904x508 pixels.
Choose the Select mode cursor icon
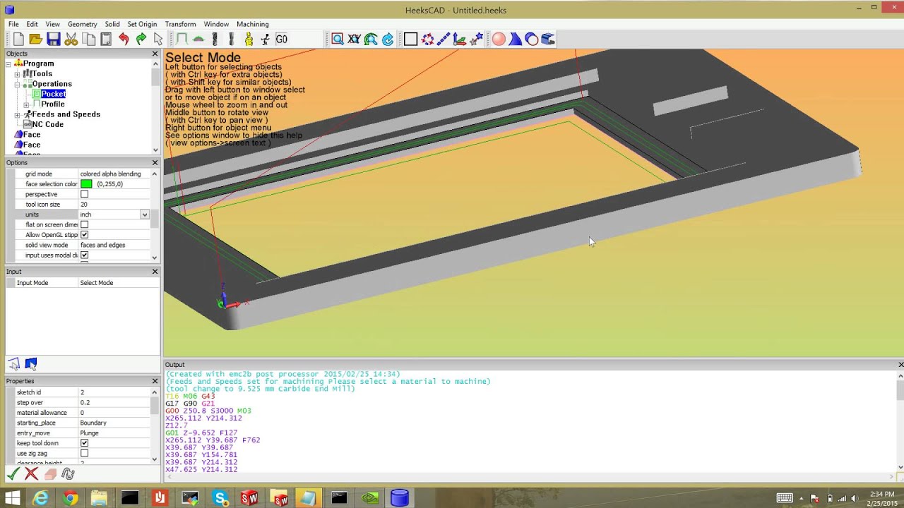tap(158, 40)
